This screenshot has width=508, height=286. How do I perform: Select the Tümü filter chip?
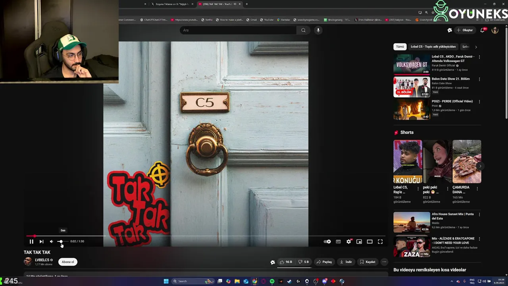[400, 47]
